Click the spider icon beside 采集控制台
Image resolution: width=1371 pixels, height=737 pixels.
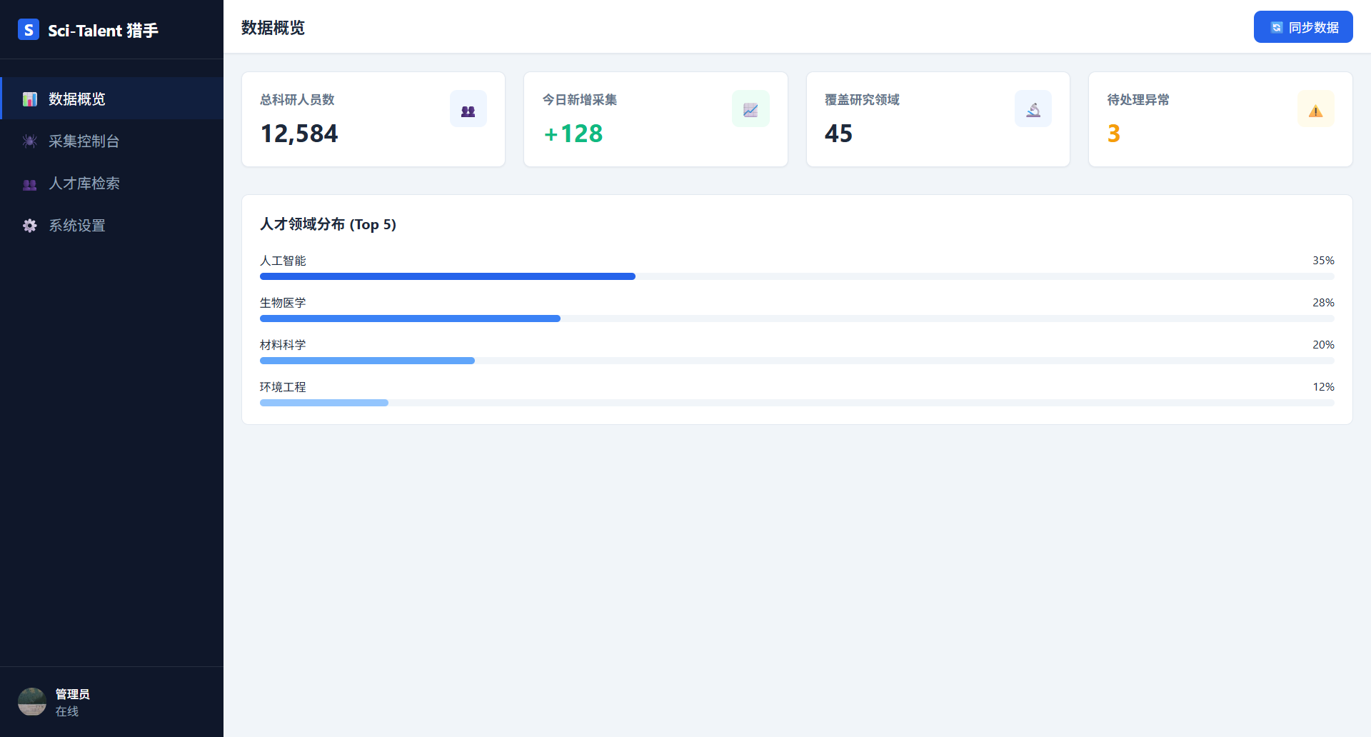coord(29,141)
